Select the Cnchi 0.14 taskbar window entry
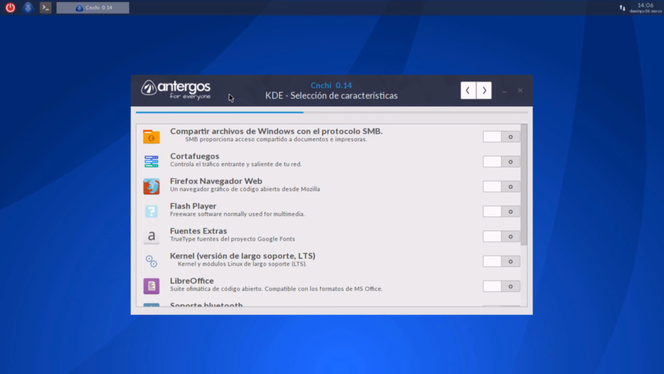Image resolution: width=664 pixels, height=374 pixels. coord(93,8)
